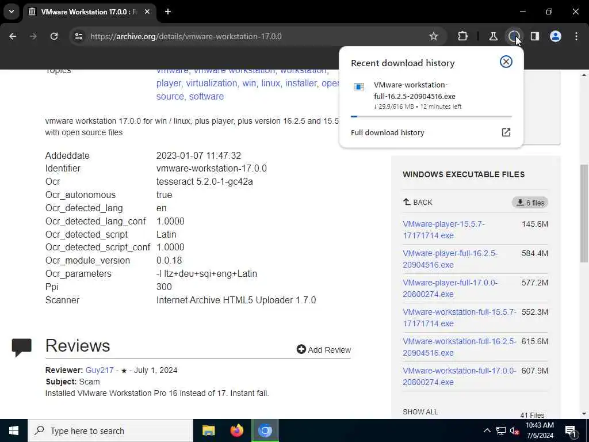The image size is (589, 442).
Task: Open the Extensions puzzle icon
Action: [x=463, y=36]
